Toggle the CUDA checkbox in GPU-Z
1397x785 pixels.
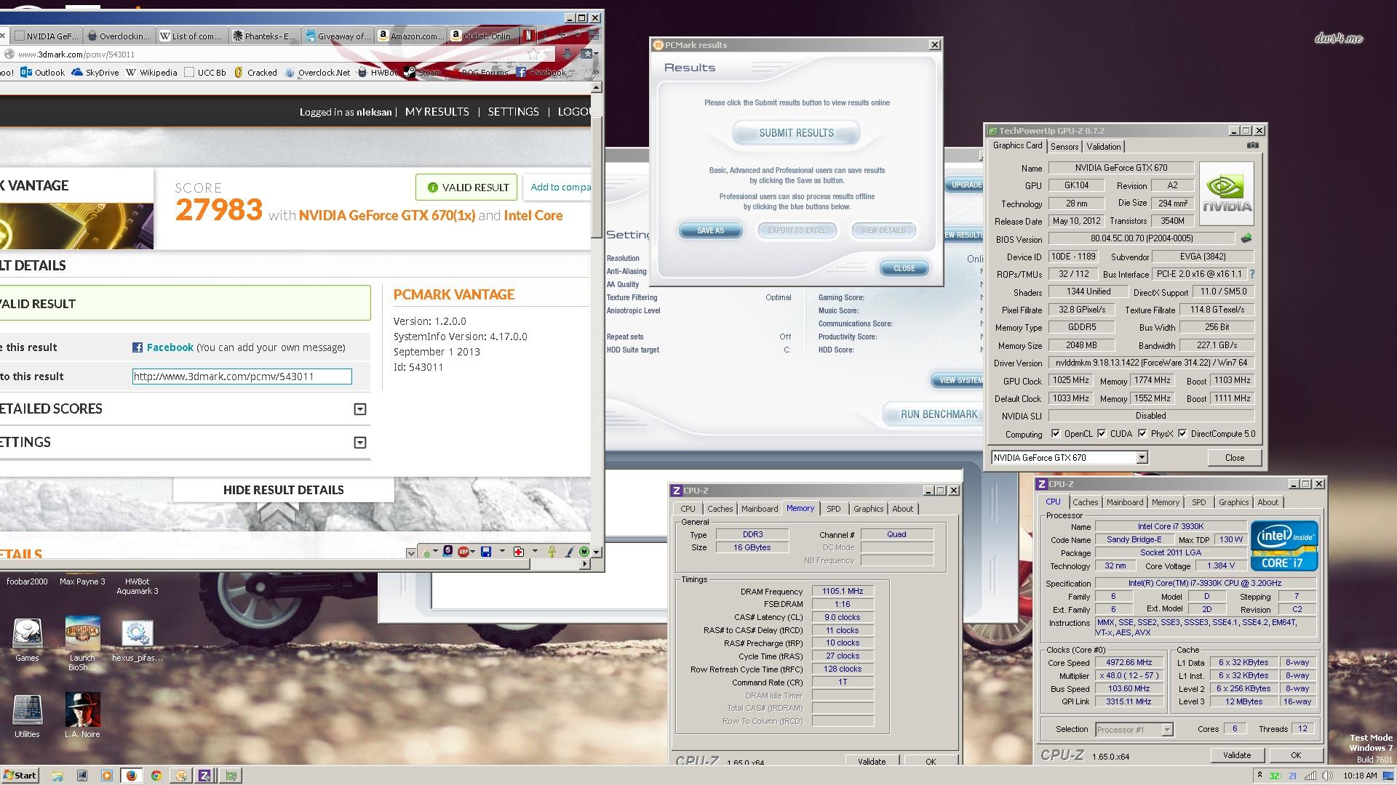point(1102,434)
